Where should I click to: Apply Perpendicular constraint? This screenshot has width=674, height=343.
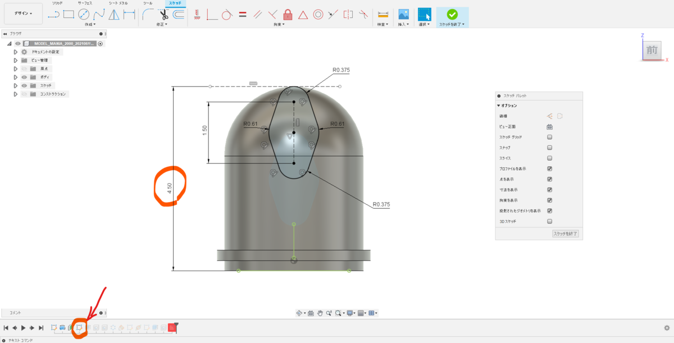273,15
